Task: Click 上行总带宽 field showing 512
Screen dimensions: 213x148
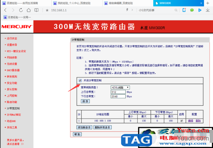Action: (x=118, y=92)
